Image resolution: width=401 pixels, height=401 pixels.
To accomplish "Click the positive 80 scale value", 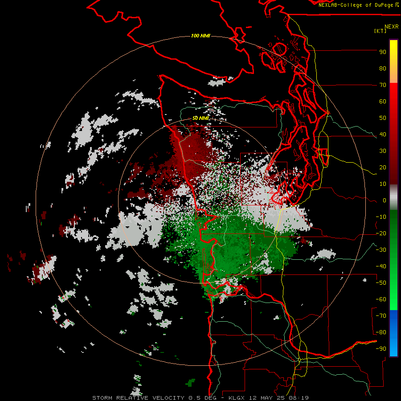I will (x=383, y=68).
